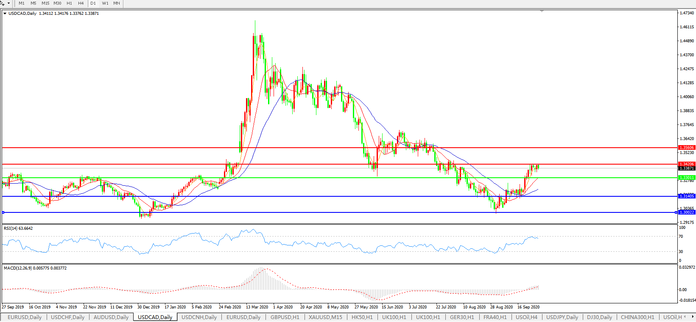Select the M15 timeframe button

coord(45,3)
